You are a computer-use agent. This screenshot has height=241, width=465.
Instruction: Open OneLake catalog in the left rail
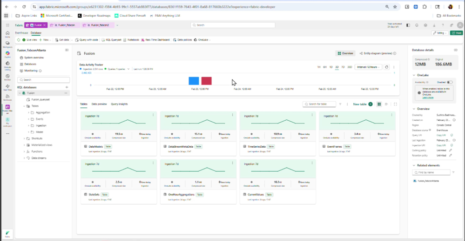click(x=7, y=65)
